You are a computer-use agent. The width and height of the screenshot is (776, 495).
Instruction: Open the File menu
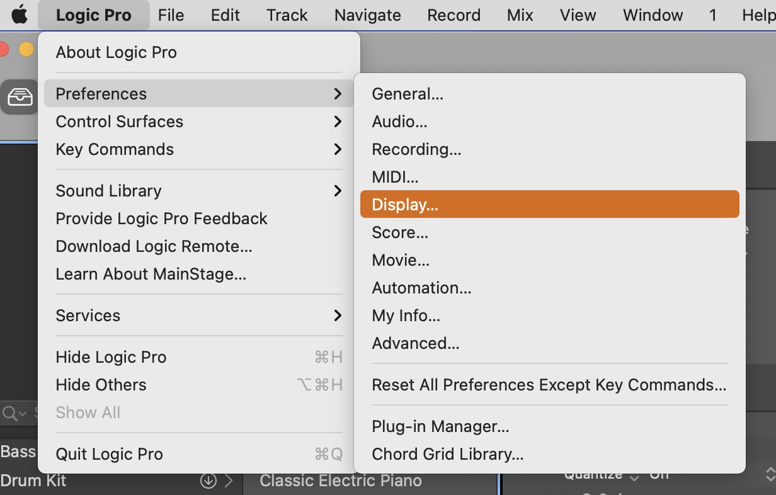tap(171, 15)
